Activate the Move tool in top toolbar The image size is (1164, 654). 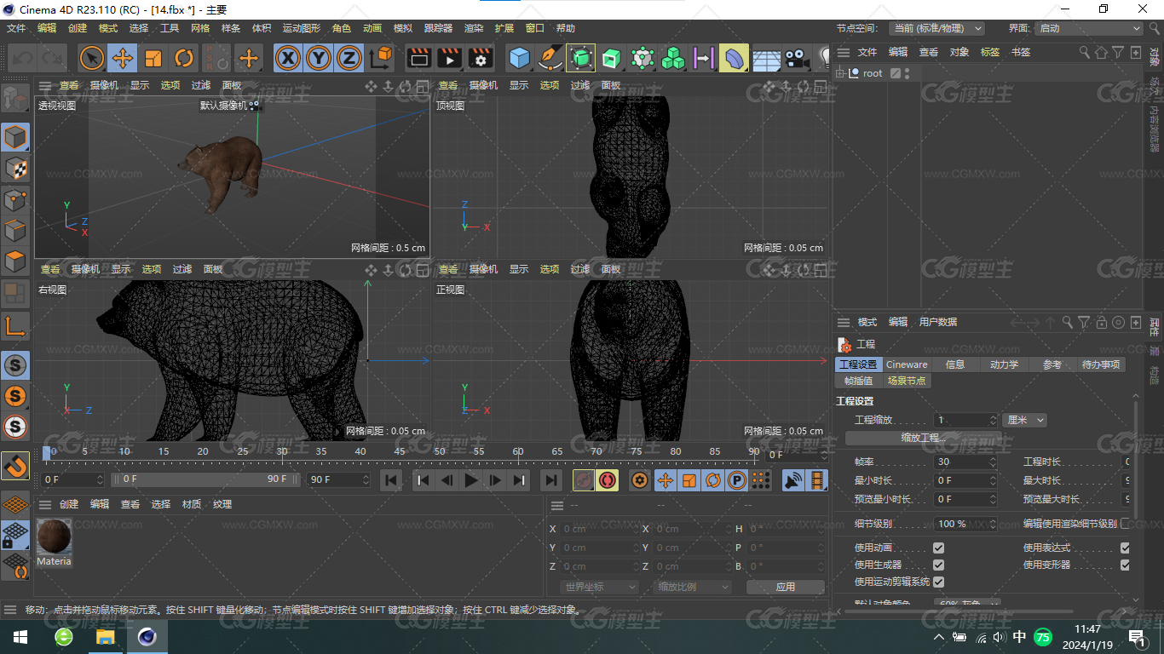pyautogui.click(x=123, y=58)
